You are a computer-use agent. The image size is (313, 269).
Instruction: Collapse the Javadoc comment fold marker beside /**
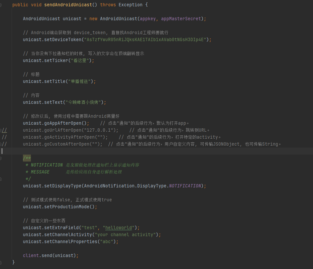[x=1, y=158]
